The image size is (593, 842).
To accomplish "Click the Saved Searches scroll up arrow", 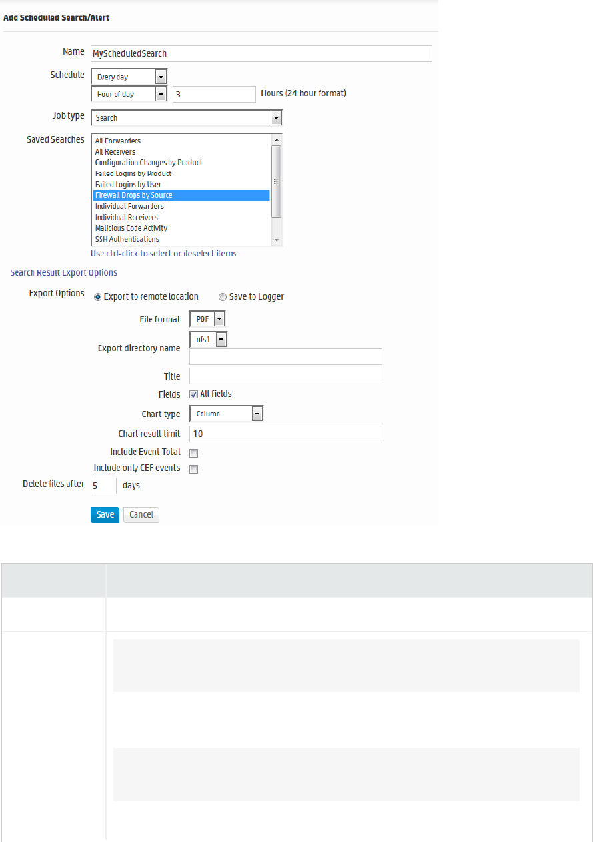I will click(277, 139).
